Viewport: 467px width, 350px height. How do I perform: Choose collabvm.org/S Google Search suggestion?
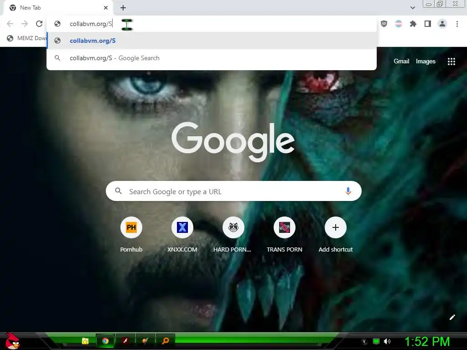[x=212, y=58]
